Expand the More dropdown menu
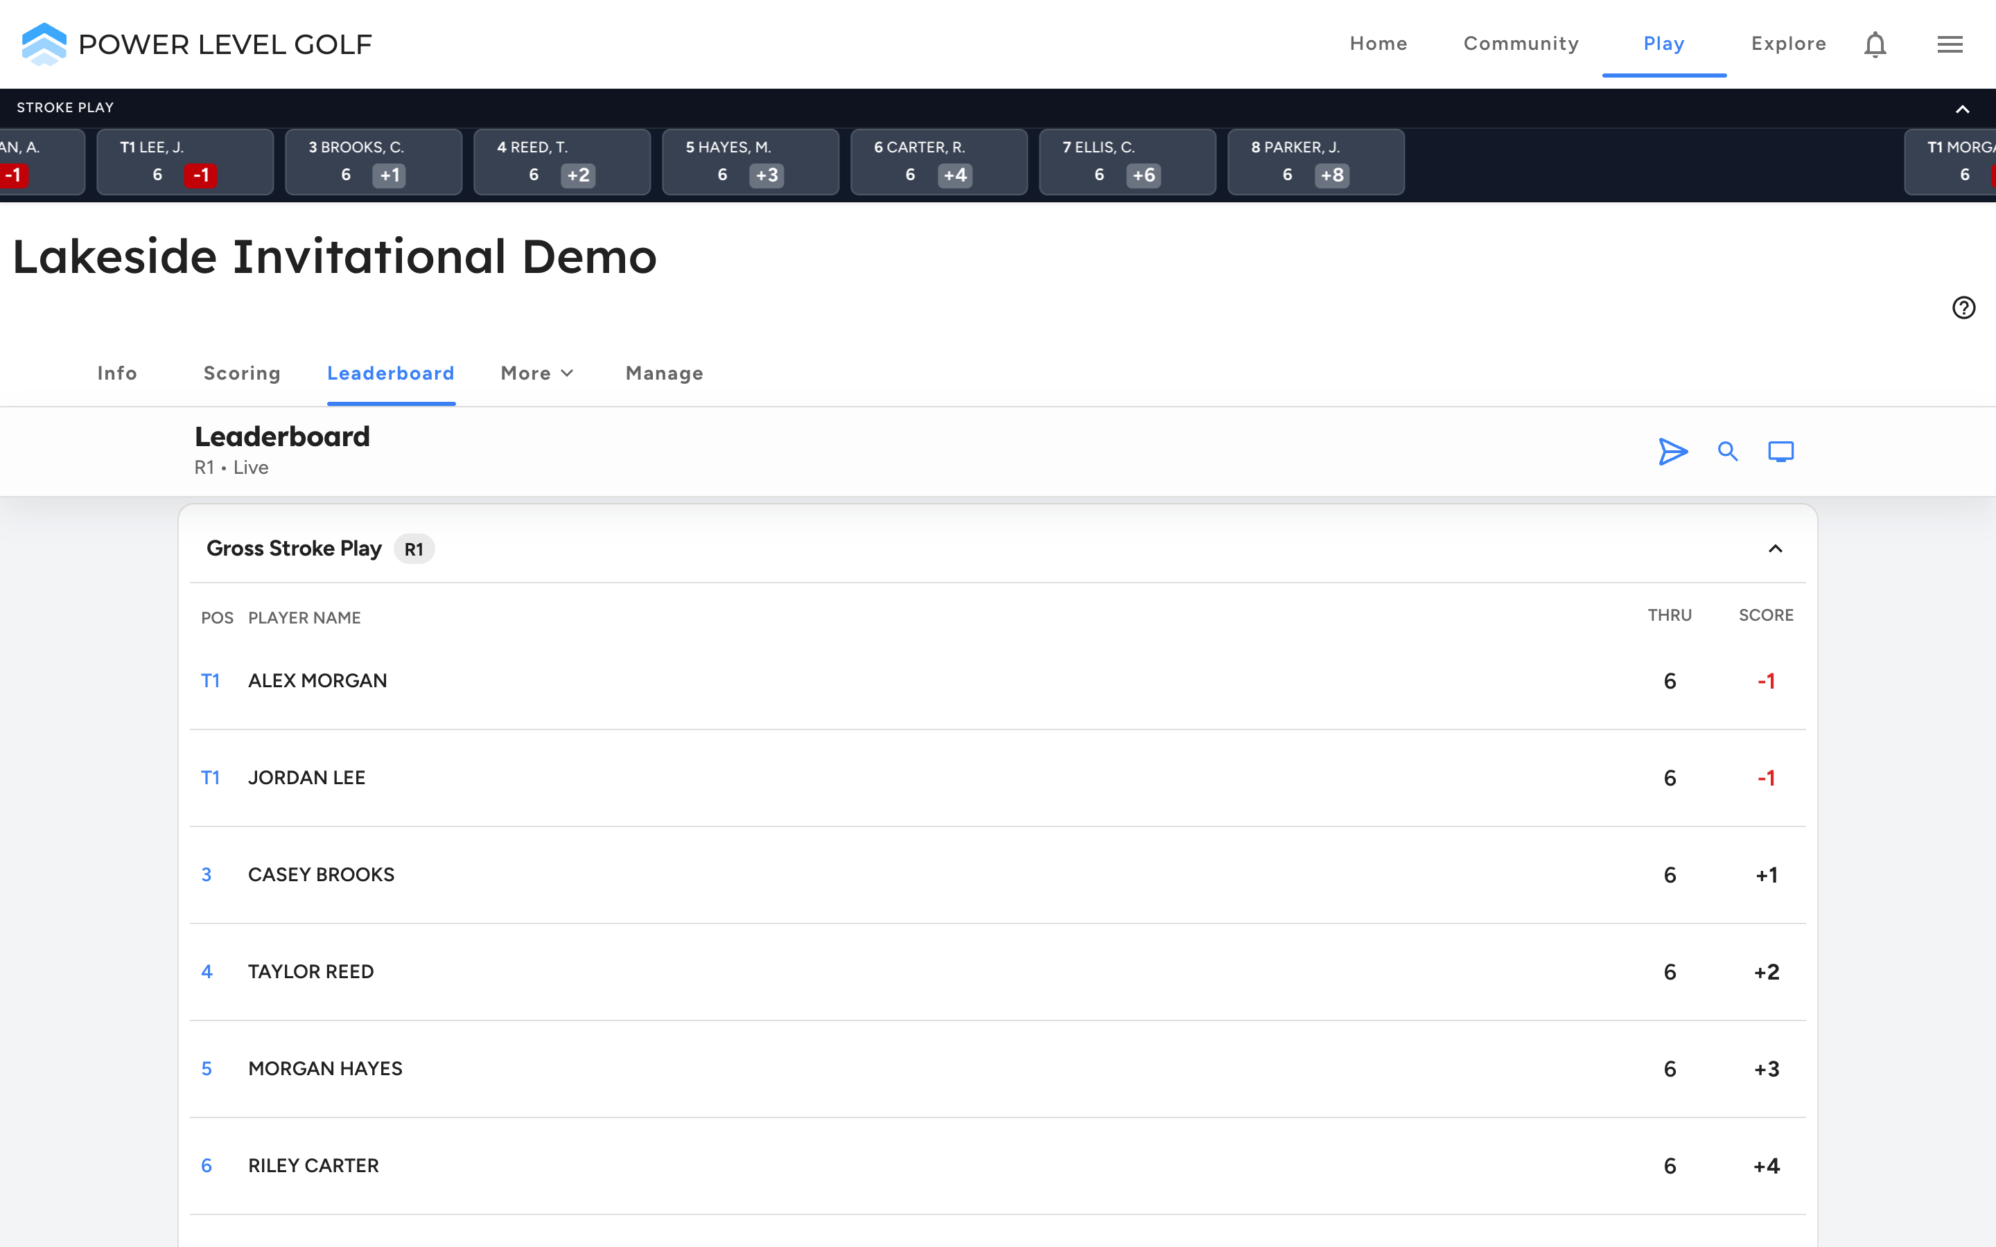The image size is (1996, 1247). tap(537, 373)
